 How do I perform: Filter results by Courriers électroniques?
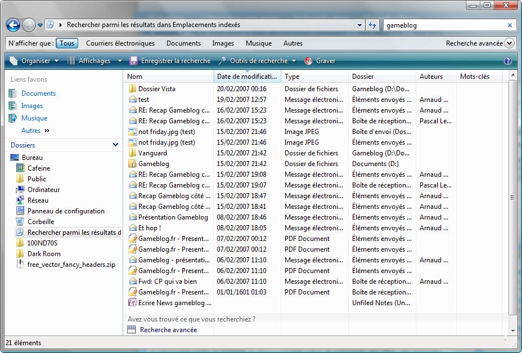[x=120, y=43]
